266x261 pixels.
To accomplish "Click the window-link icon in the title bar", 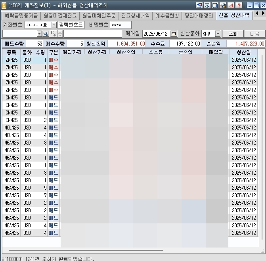I will point(199,6).
